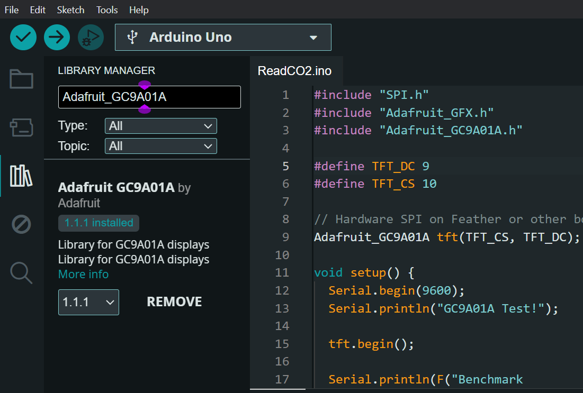Open the Search magnifier sidebar icon
The image size is (583, 393).
[22, 272]
